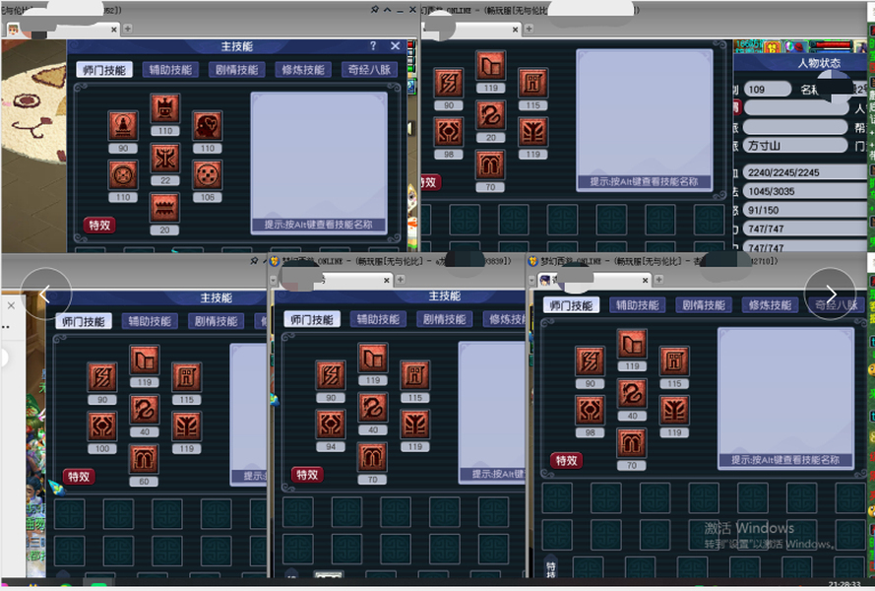The height and width of the screenshot is (591, 875).
Task: Click the balloon icon in the game HUD
Action: (799, 47)
